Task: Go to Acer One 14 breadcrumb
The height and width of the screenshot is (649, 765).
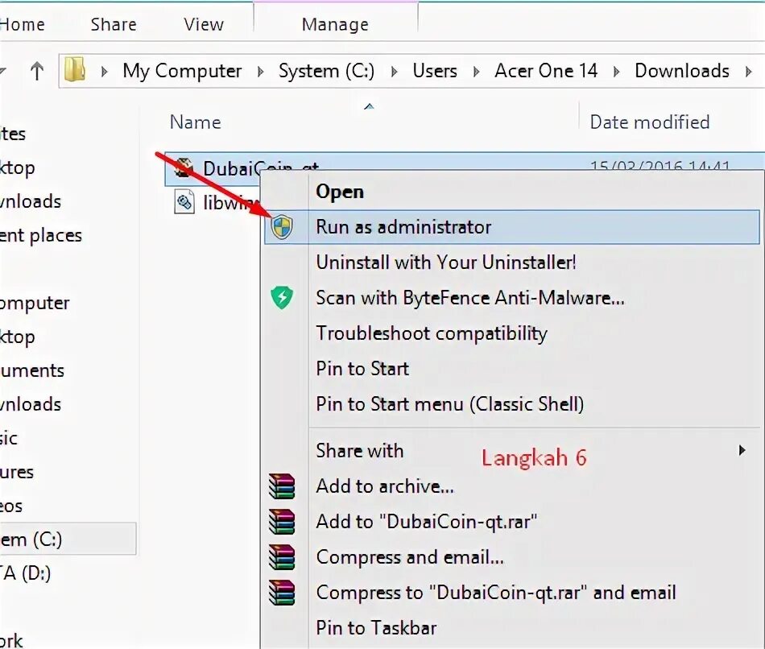Action: (546, 71)
